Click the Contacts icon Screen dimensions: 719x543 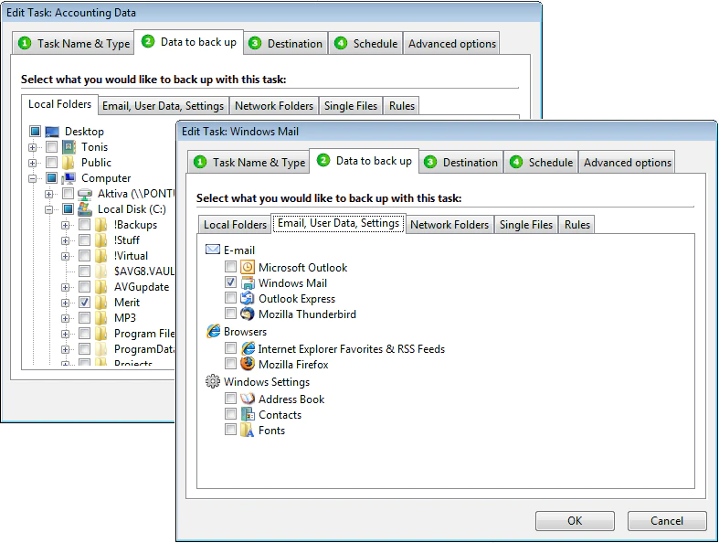coord(248,414)
